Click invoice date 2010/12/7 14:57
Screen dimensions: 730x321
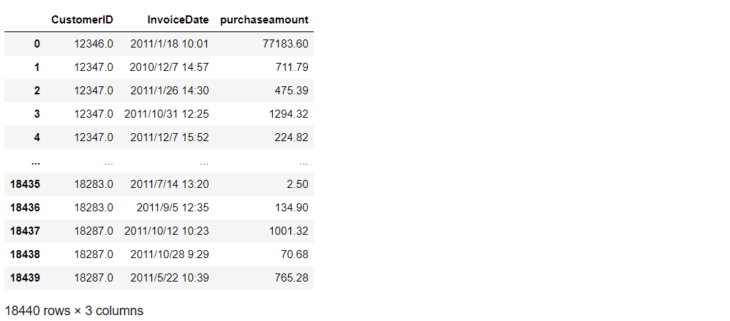pos(169,67)
